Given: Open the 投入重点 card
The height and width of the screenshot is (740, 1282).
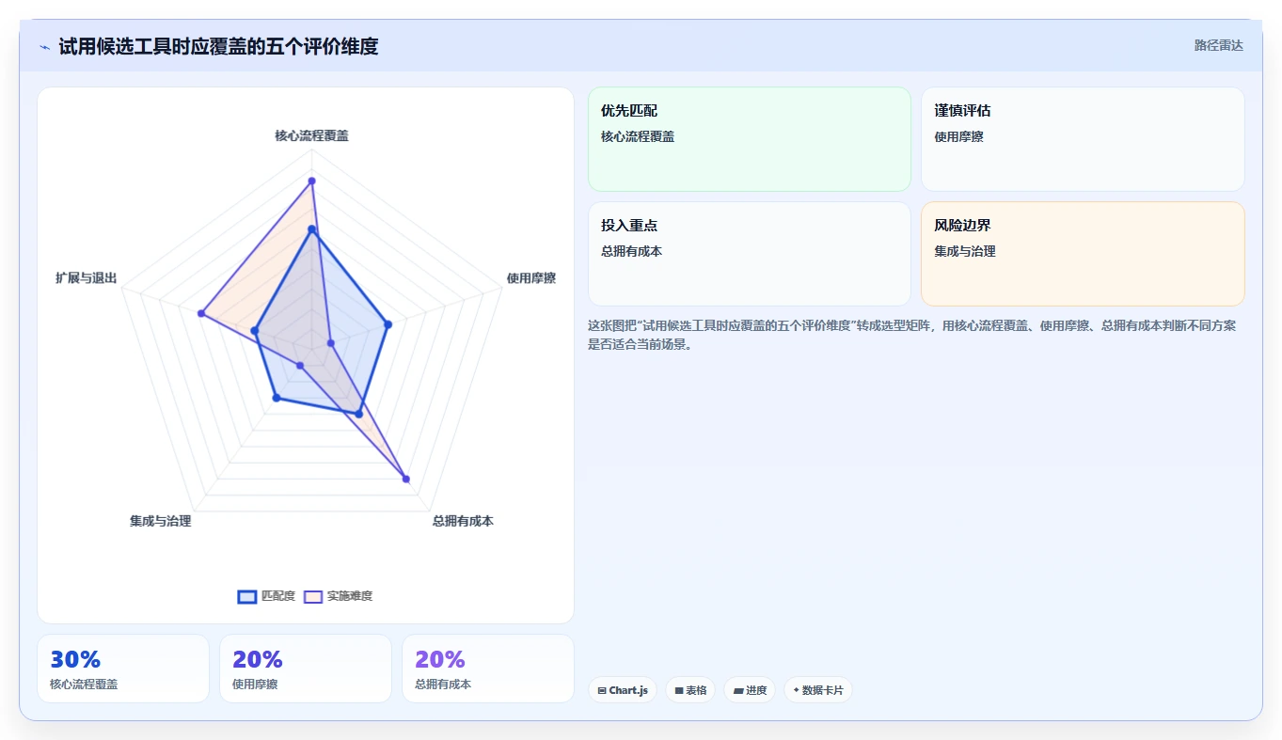Looking at the screenshot, I should [x=750, y=254].
